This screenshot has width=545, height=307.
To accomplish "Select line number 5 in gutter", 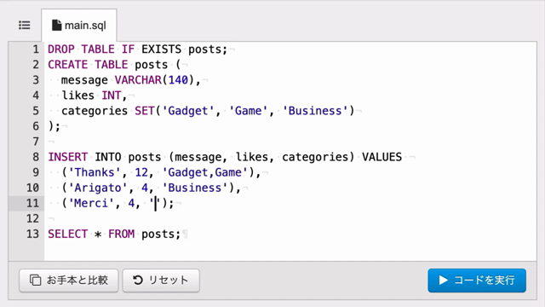I will click(x=36, y=111).
